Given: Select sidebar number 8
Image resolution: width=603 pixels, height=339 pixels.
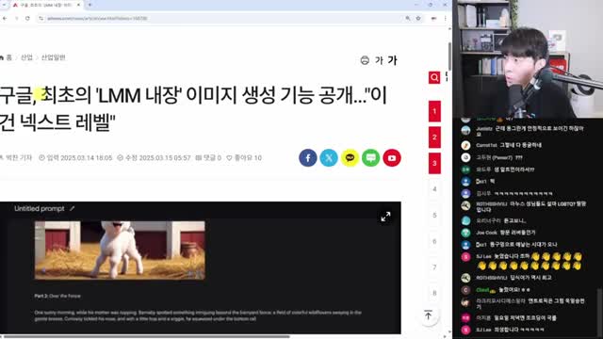Looking at the screenshot, I should pyautogui.click(x=434, y=293).
